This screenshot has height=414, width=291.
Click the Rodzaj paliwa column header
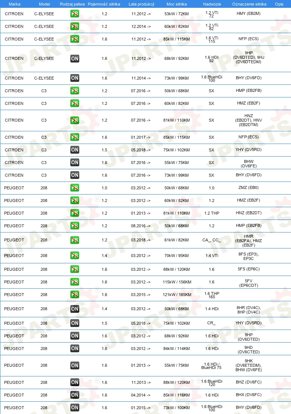click(72, 4)
